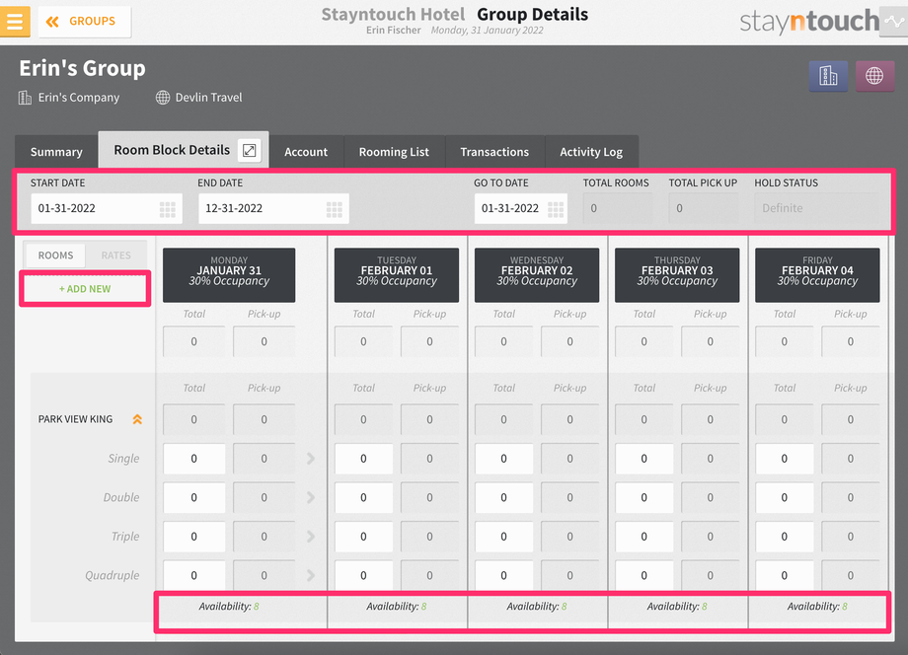View the Activity Log tab
Viewport: 908px width, 655px height.
pyautogui.click(x=591, y=152)
